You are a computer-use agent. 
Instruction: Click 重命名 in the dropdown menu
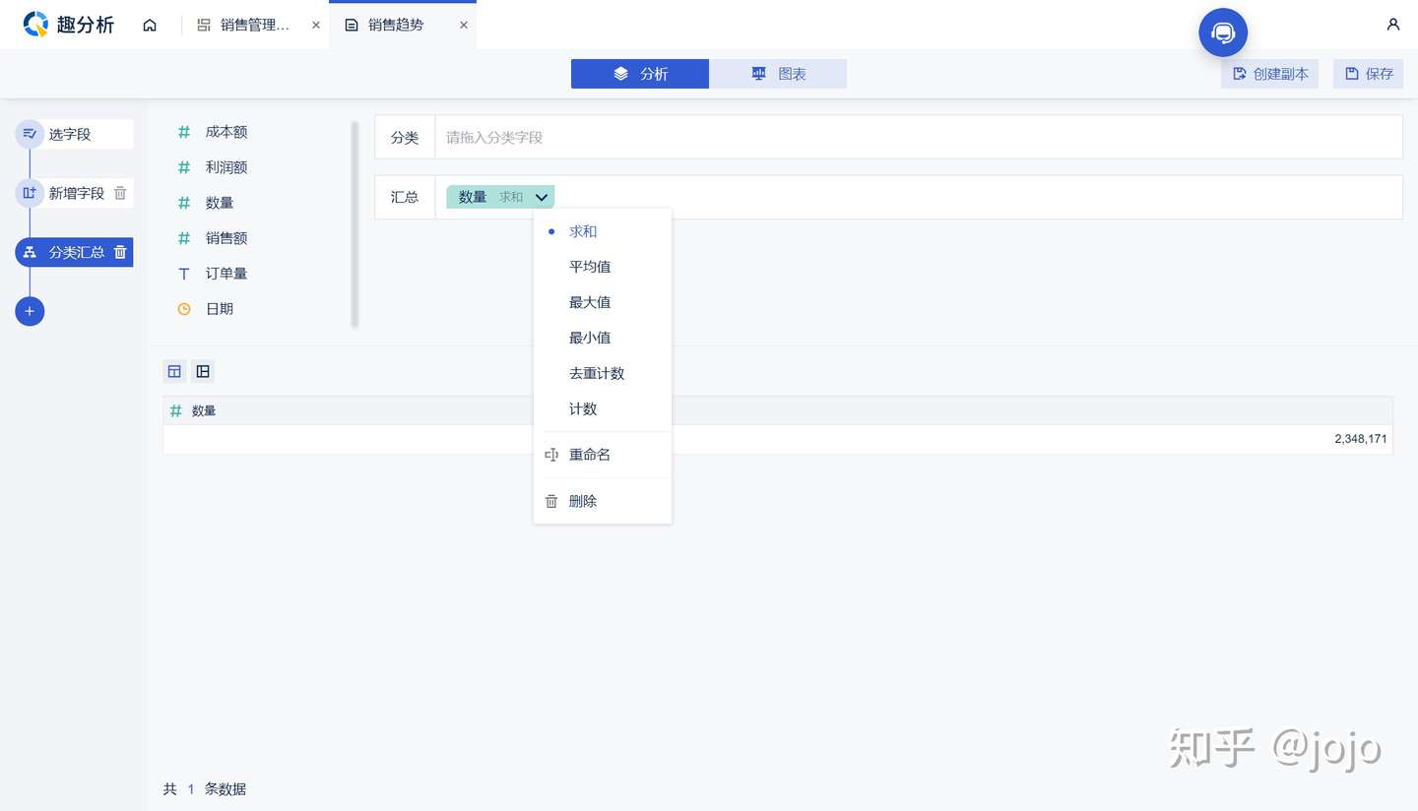[603, 455]
